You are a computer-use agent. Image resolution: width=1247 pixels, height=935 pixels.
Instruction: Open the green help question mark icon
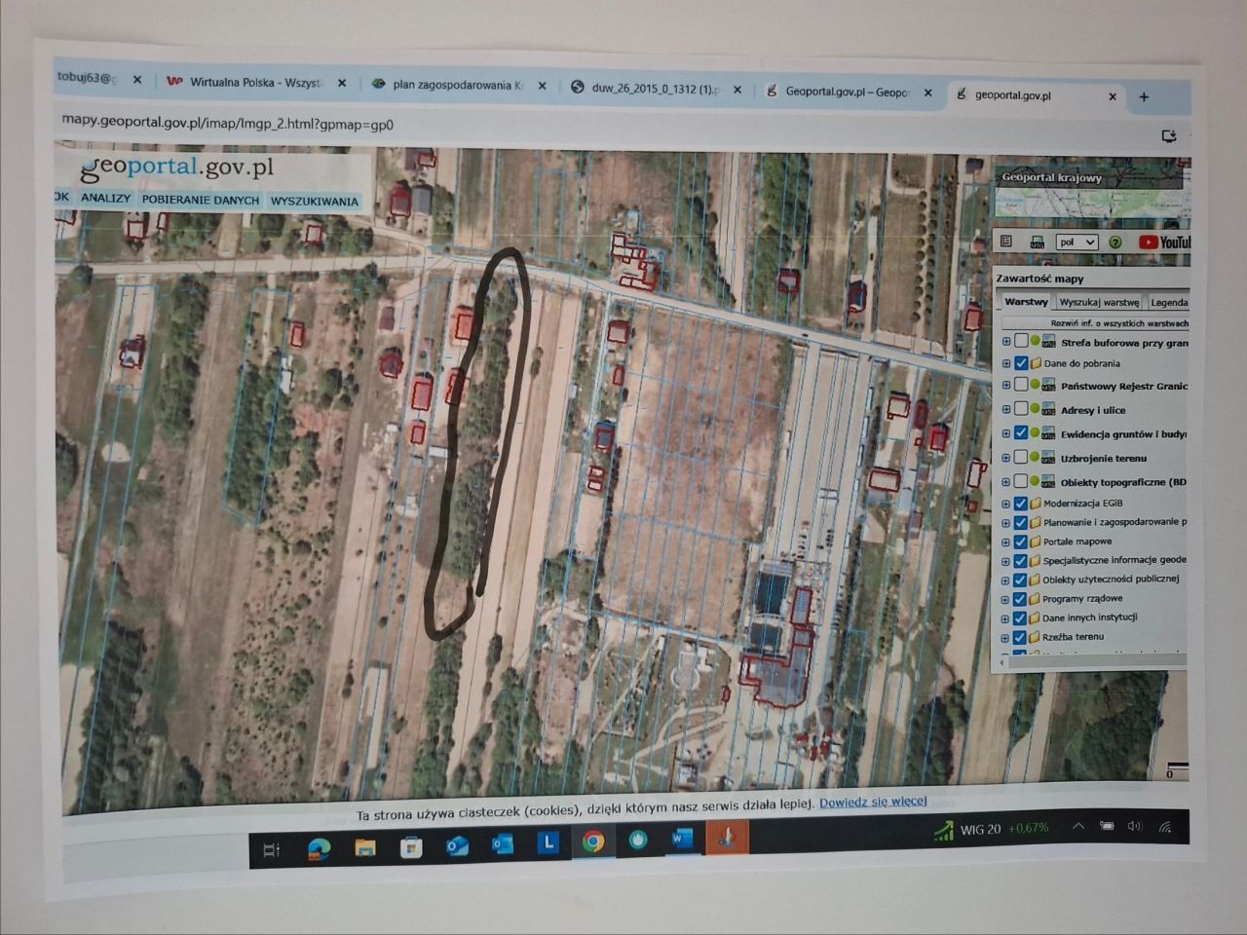pos(1115,243)
